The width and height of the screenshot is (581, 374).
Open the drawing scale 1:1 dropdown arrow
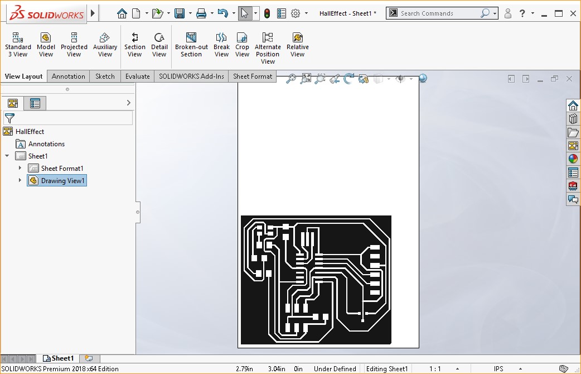(x=458, y=369)
